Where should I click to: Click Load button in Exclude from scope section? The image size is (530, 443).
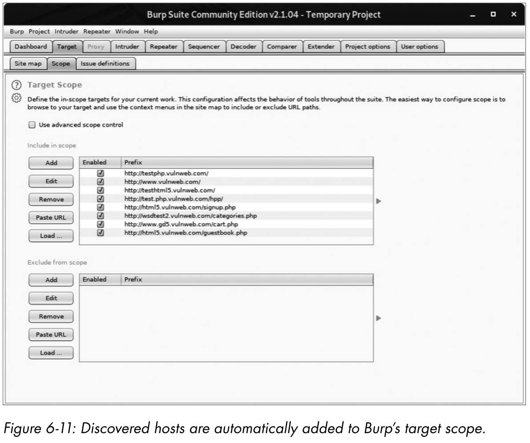point(51,353)
